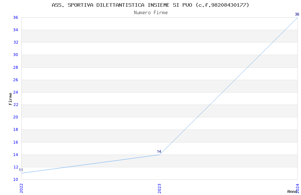This screenshot has width=301, height=195.
Task: Click the data point value 14
Action: [159, 151]
